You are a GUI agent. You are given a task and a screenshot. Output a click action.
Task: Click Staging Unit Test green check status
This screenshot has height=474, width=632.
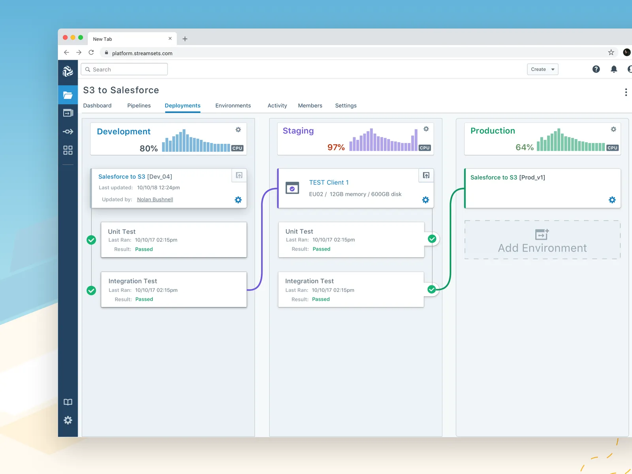[432, 239]
